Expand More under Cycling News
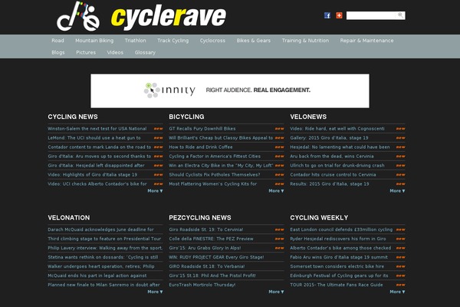The height and width of the screenshot is (307, 460). click(x=155, y=191)
